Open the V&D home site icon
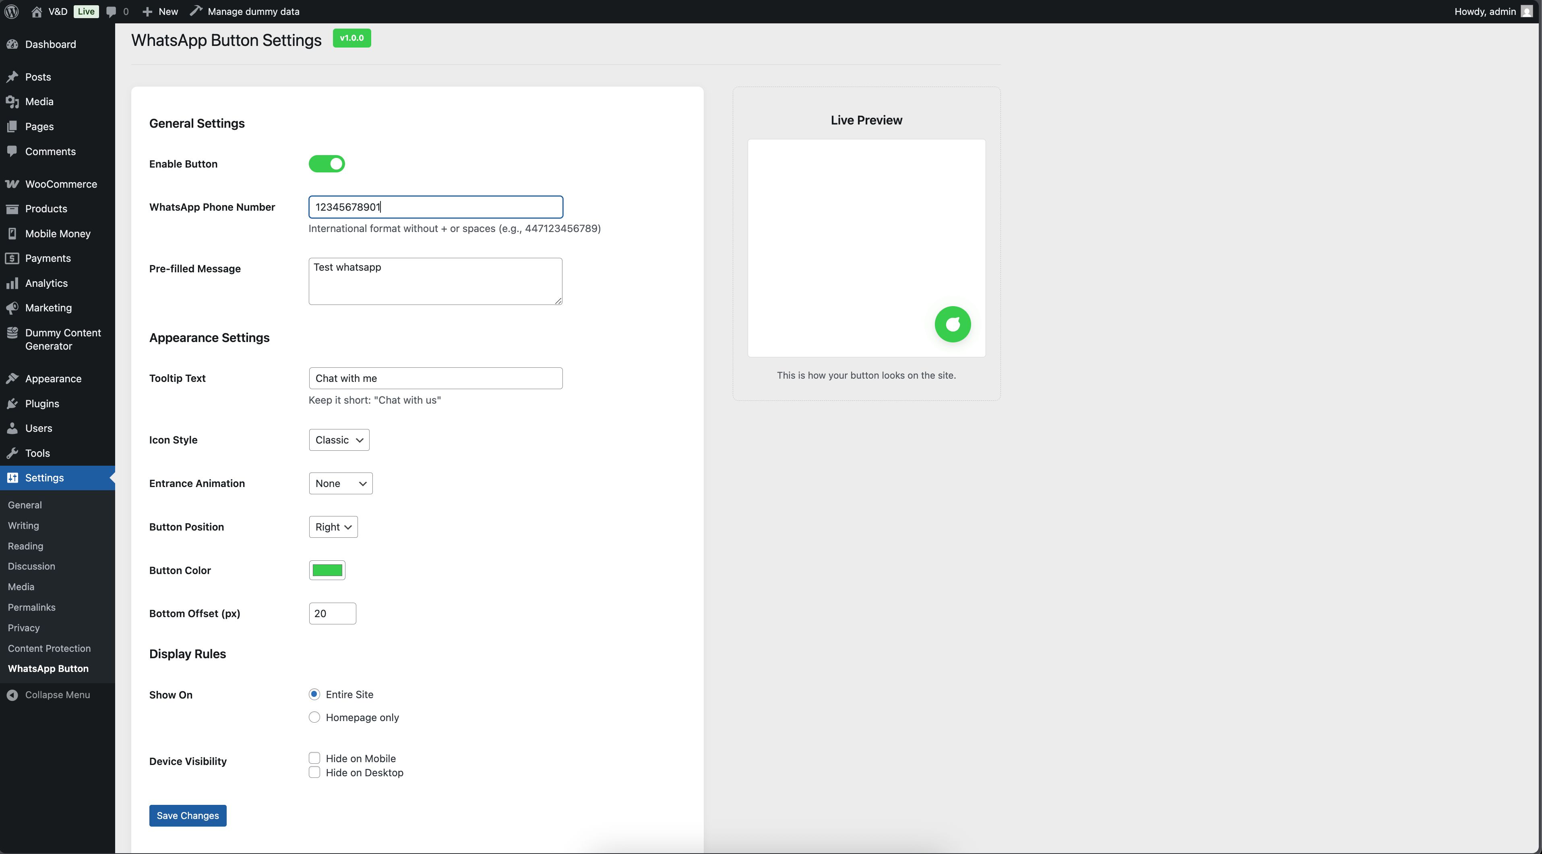 (x=37, y=11)
